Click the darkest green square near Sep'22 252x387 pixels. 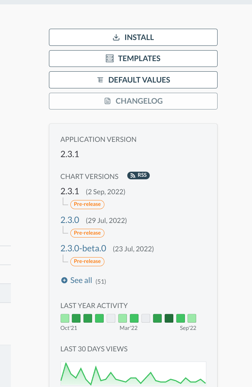[169, 318]
